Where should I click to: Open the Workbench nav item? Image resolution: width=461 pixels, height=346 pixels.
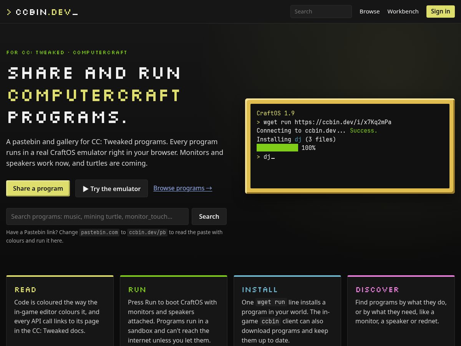[403, 12]
